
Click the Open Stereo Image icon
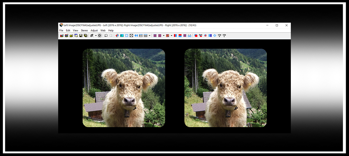61,35
